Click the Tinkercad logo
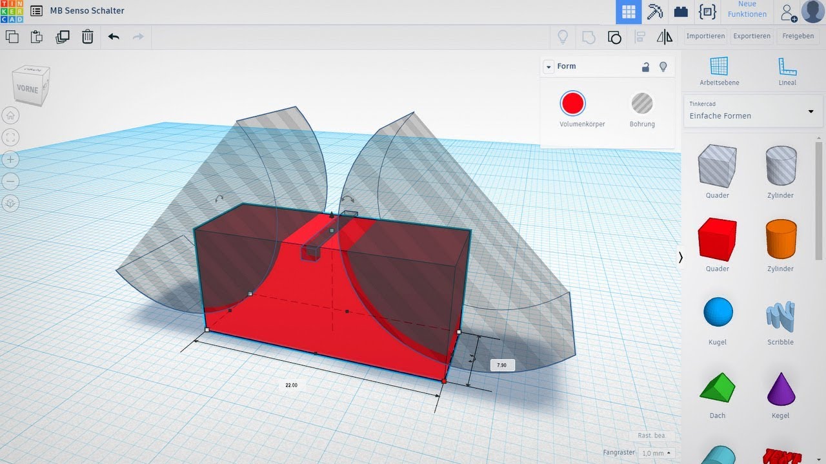The height and width of the screenshot is (464, 826). (x=12, y=11)
